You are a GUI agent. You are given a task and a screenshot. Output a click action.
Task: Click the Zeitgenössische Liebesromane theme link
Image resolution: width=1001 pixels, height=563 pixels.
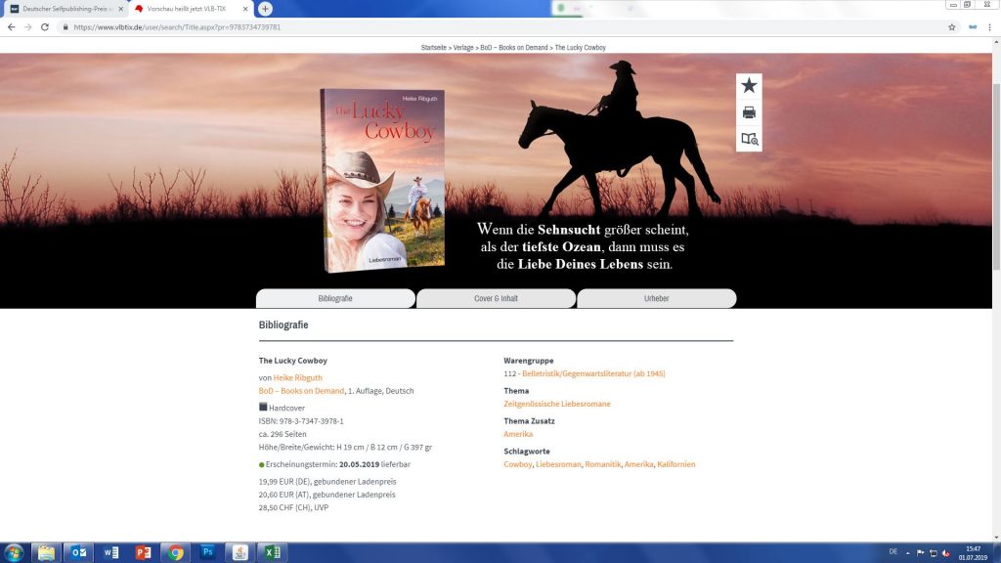[x=556, y=404]
